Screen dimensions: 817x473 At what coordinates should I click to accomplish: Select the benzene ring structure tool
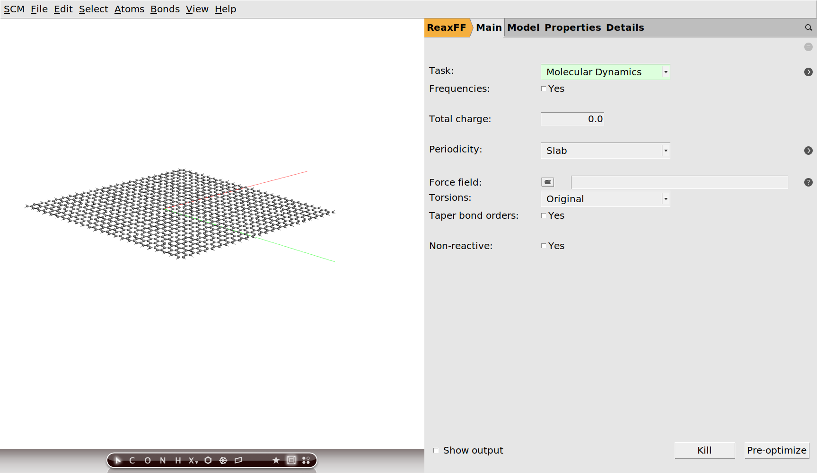pos(207,460)
